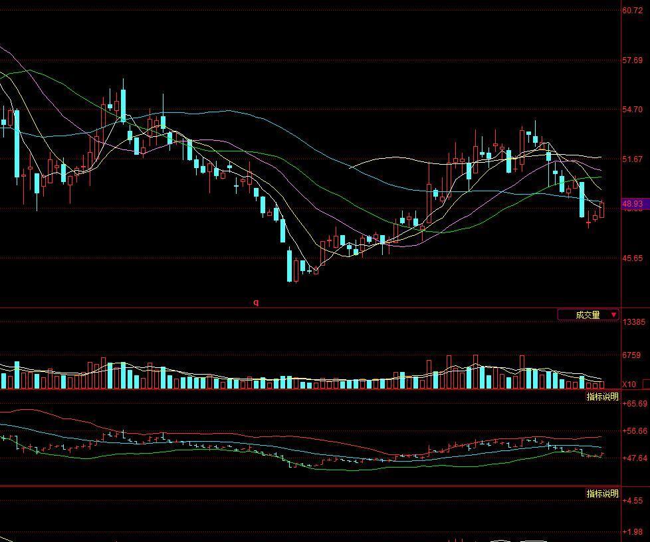The width and height of the screenshot is (650, 542).
Task: Click the X10 volume multiplier label
Action: [629, 385]
